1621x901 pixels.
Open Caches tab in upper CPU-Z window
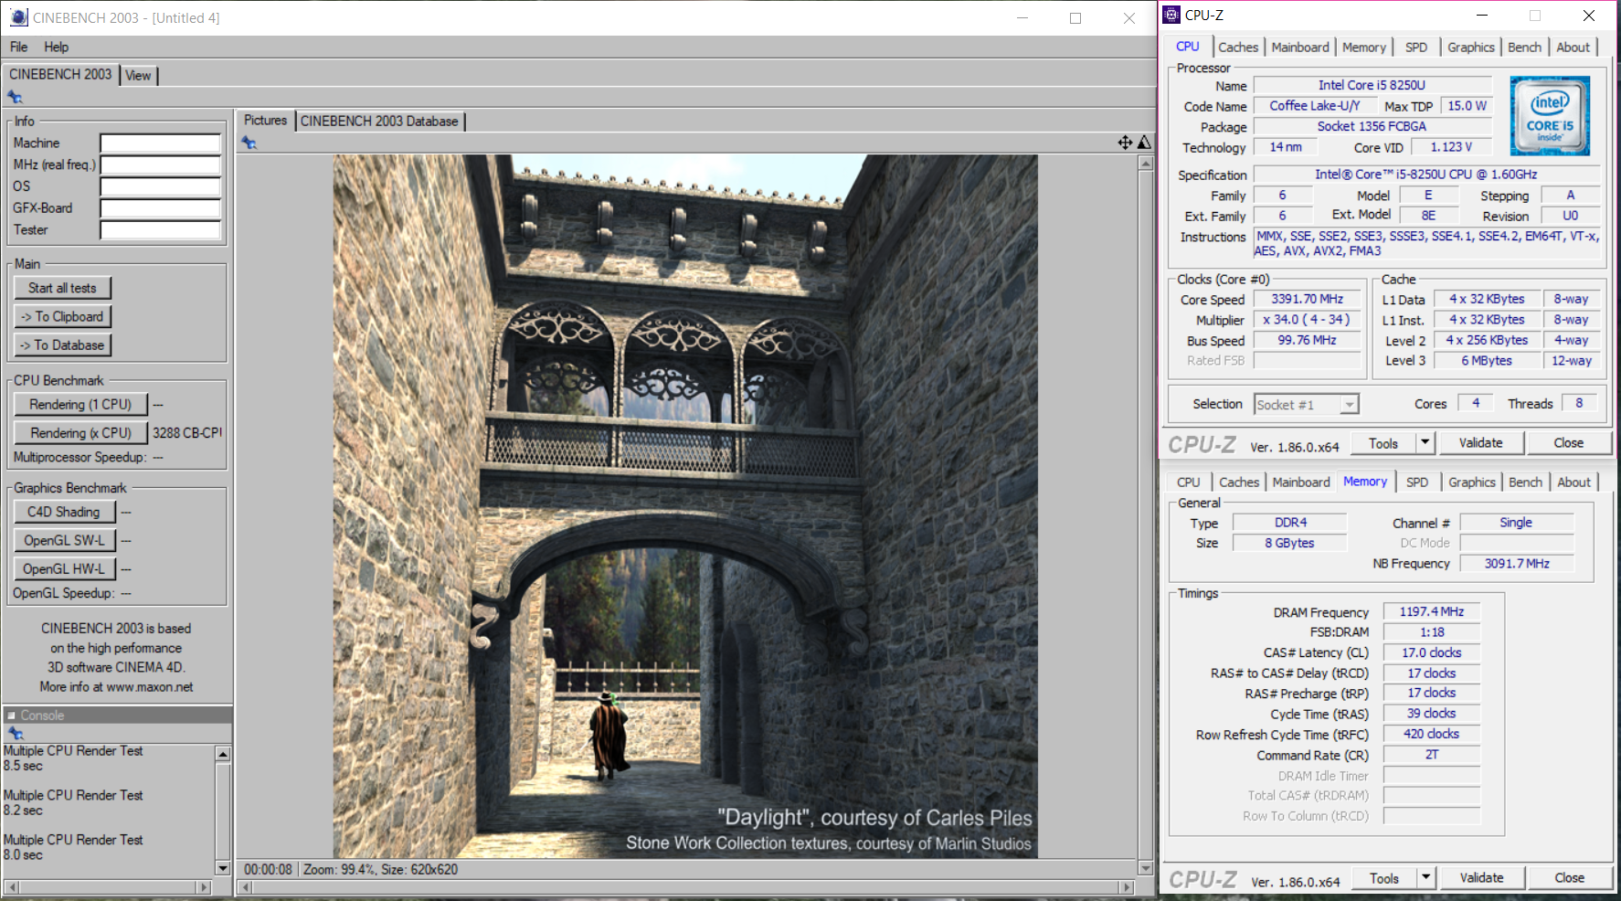[1238, 48]
